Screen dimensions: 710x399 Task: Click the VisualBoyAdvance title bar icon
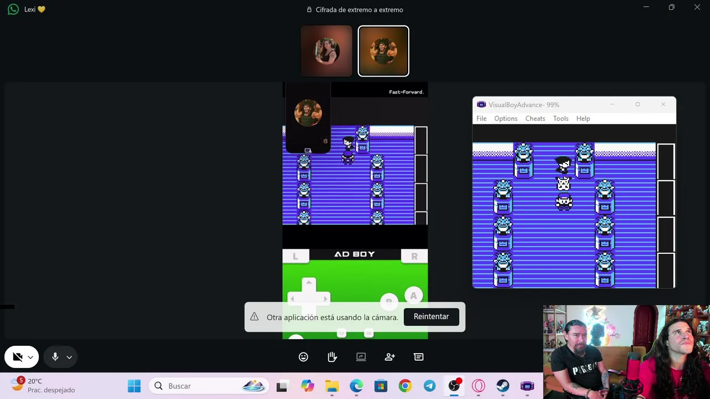[481, 105]
